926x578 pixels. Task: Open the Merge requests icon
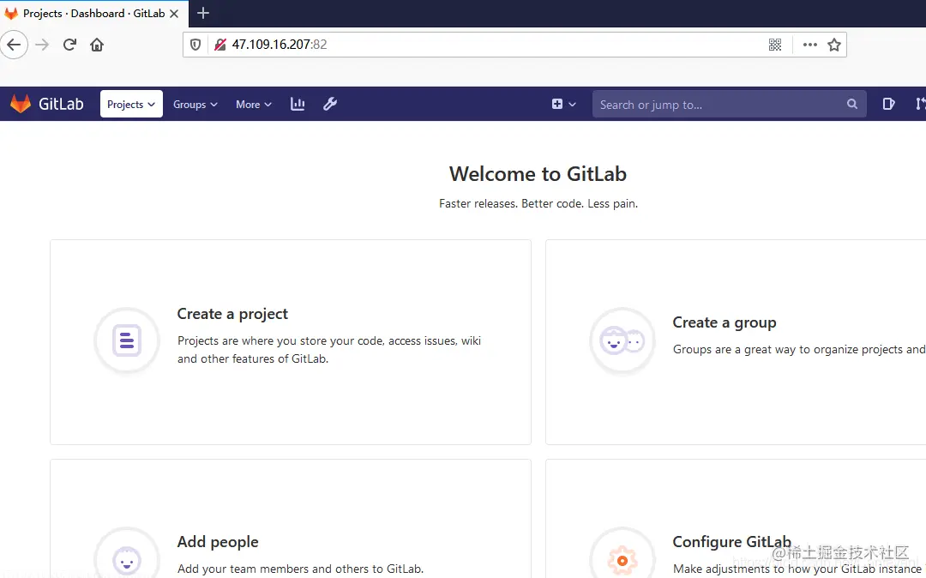[920, 104]
